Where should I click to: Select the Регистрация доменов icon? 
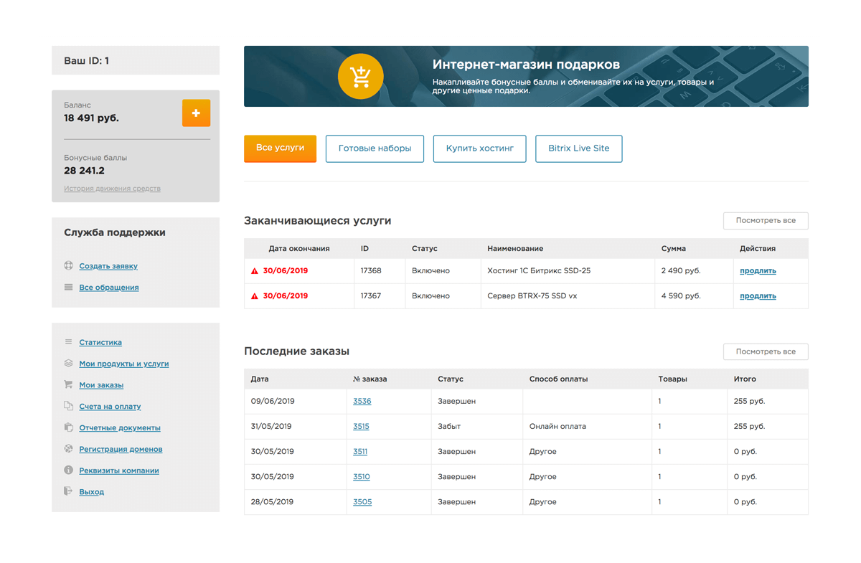(x=68, y=449)
